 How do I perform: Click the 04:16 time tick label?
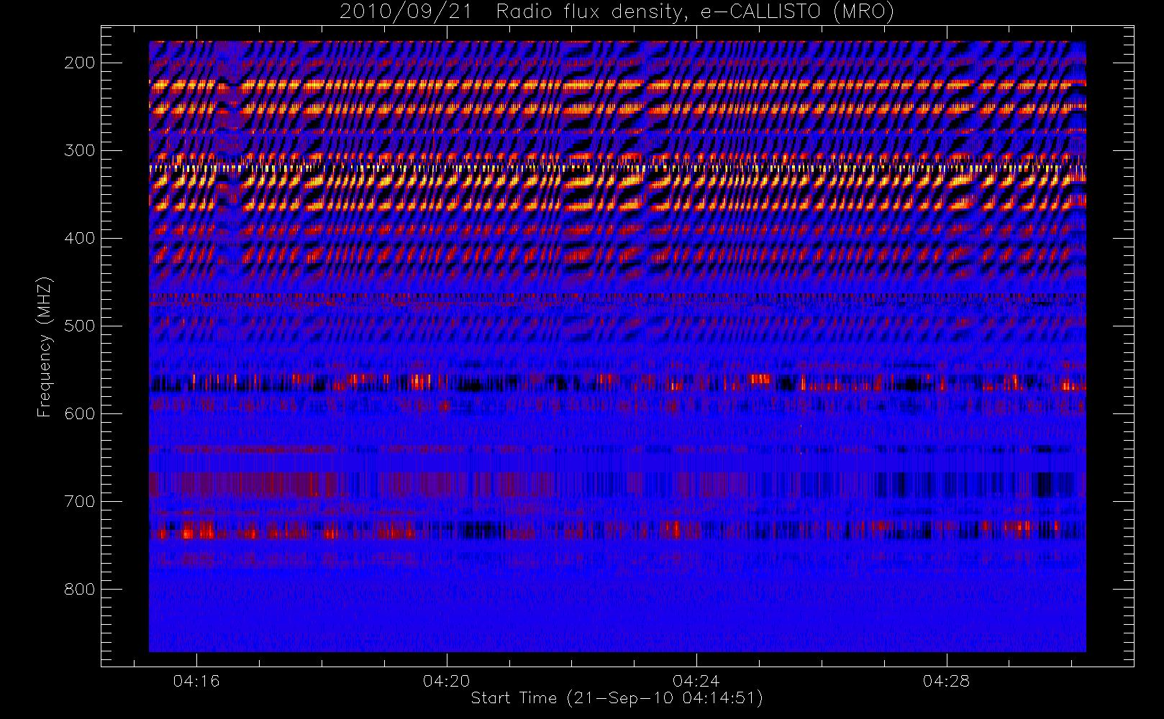coord(196,681)
